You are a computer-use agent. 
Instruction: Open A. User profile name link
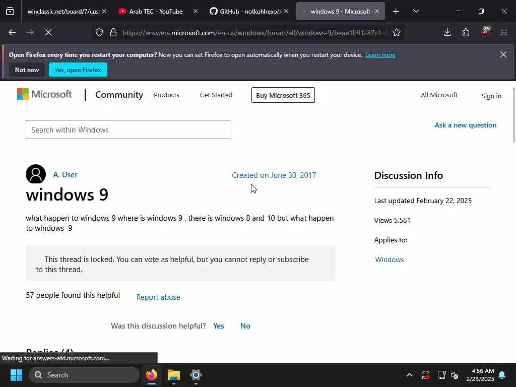tap(65, 175)
